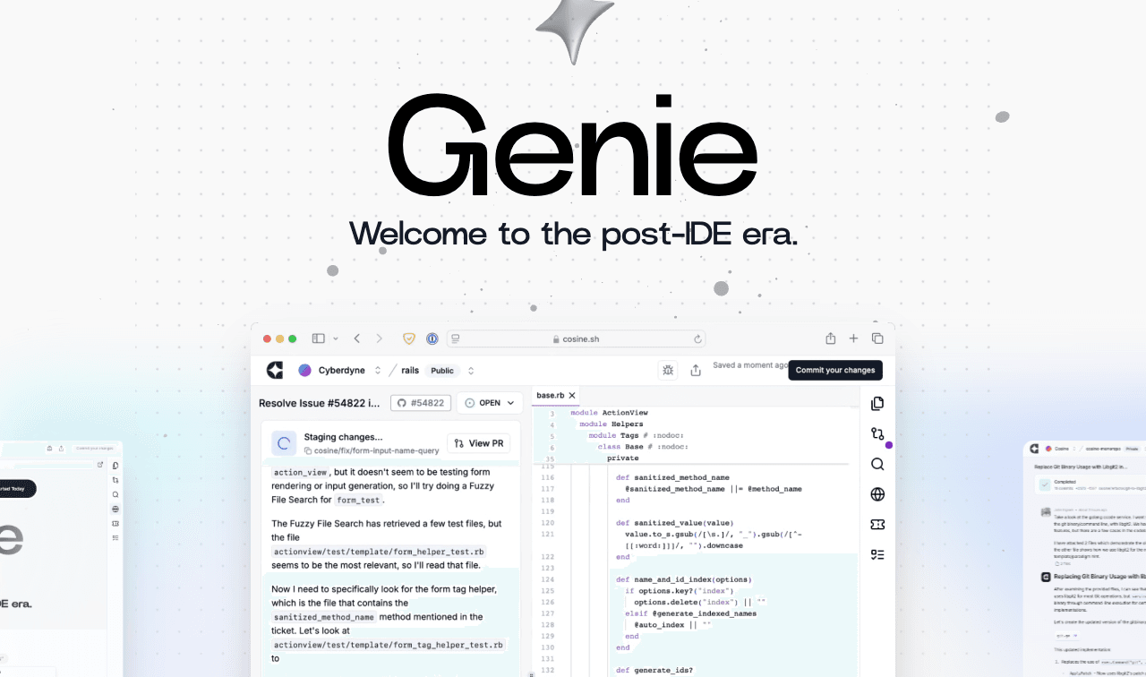Click line number 116 in gutter
This screenshot has width=1146, height=677.
pyautogui.click(x=549, y=478)
